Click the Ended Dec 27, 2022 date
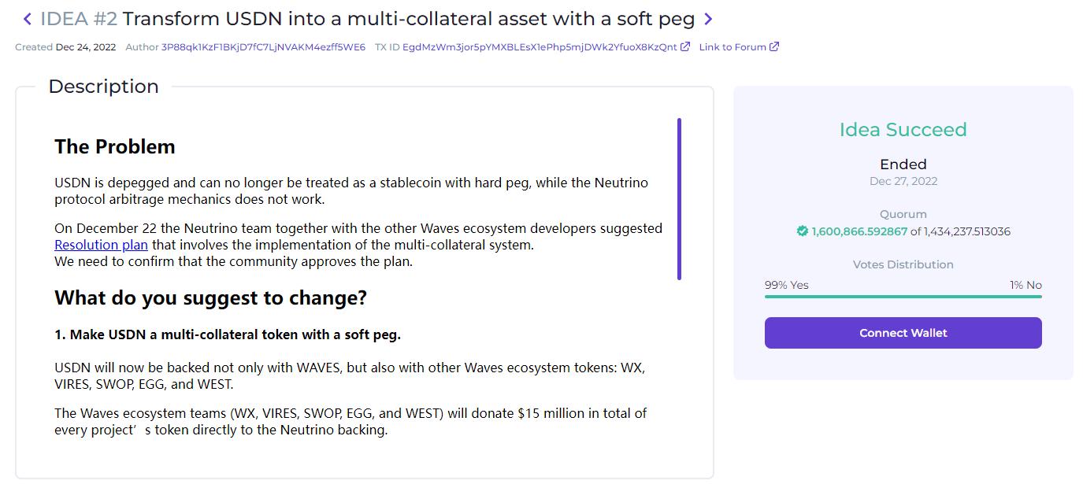Viewport: 1083px width, 484px height. [903, 181]
